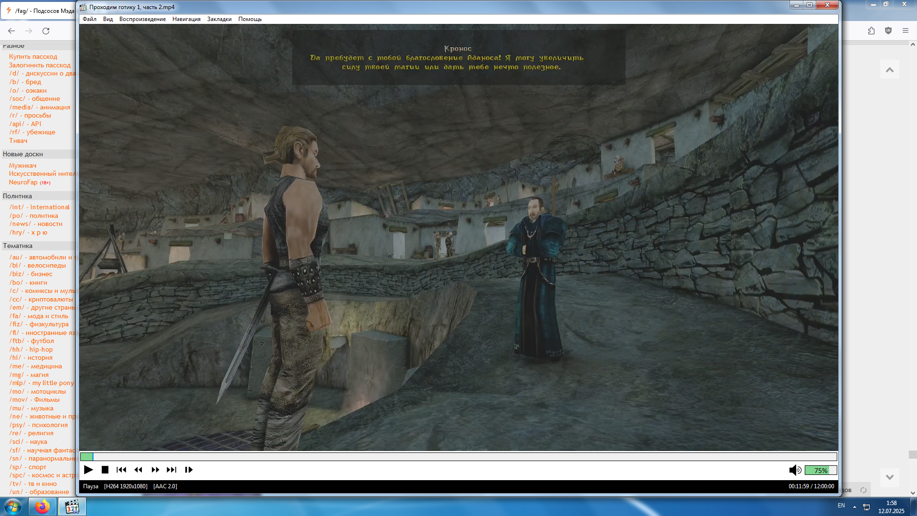
Task: Open the Мужикач board link
Action: (22, 165)
